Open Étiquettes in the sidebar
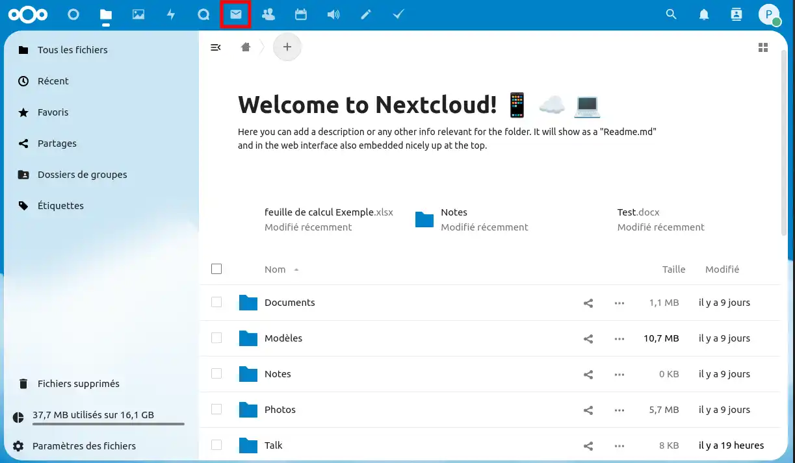795x463 pixels. [x=60, y=205]
